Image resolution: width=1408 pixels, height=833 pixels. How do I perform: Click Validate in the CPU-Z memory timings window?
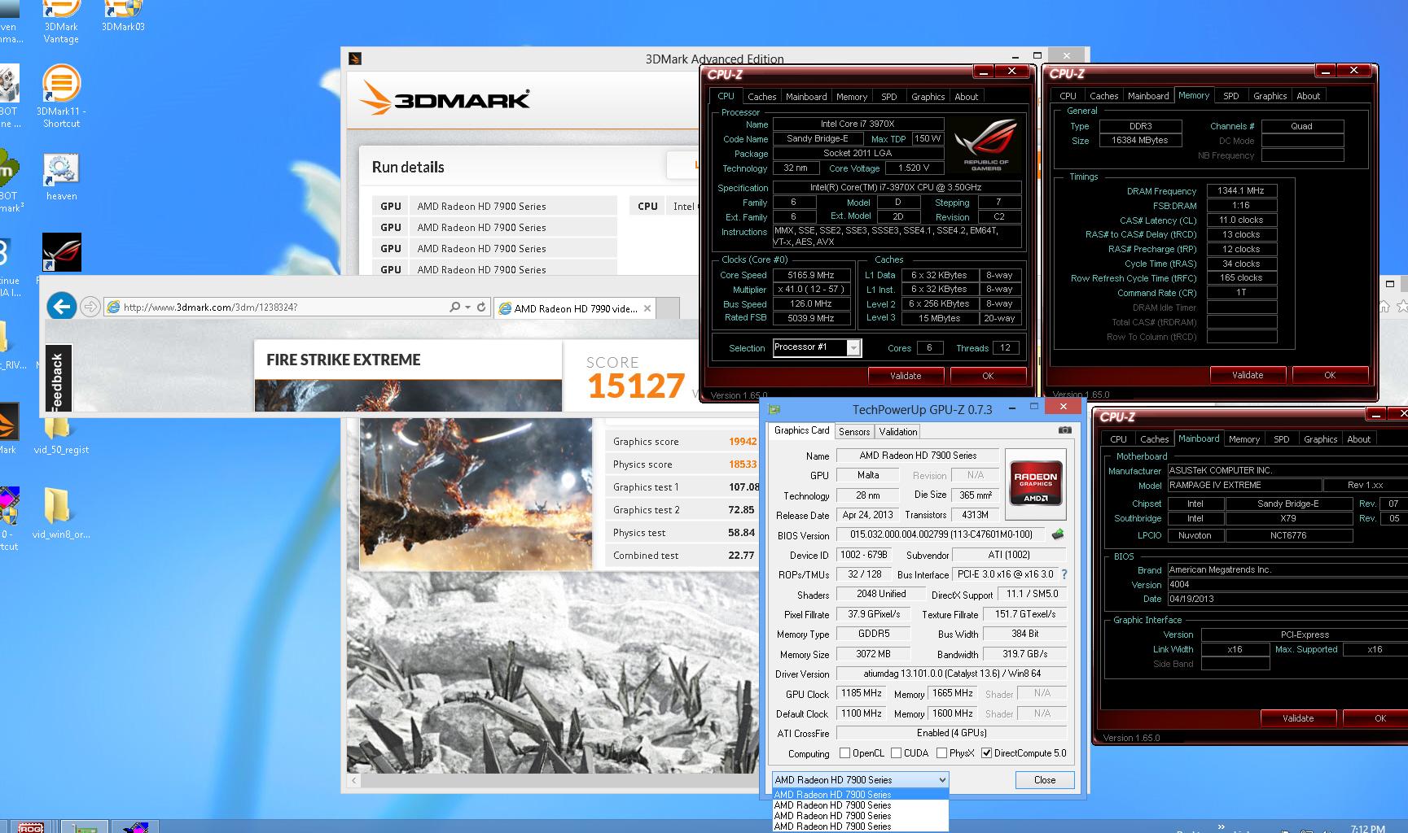pos(1248,374)
